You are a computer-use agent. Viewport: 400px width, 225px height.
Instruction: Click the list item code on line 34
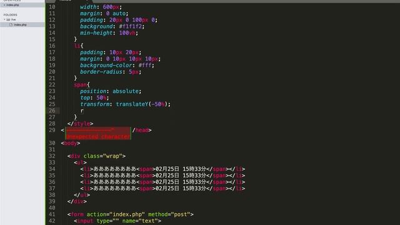(162, 169)
